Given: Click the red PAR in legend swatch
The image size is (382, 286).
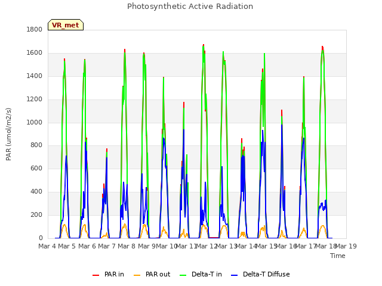Looking at the screenshot, I should pyautogui.click(x=95, y=275).
